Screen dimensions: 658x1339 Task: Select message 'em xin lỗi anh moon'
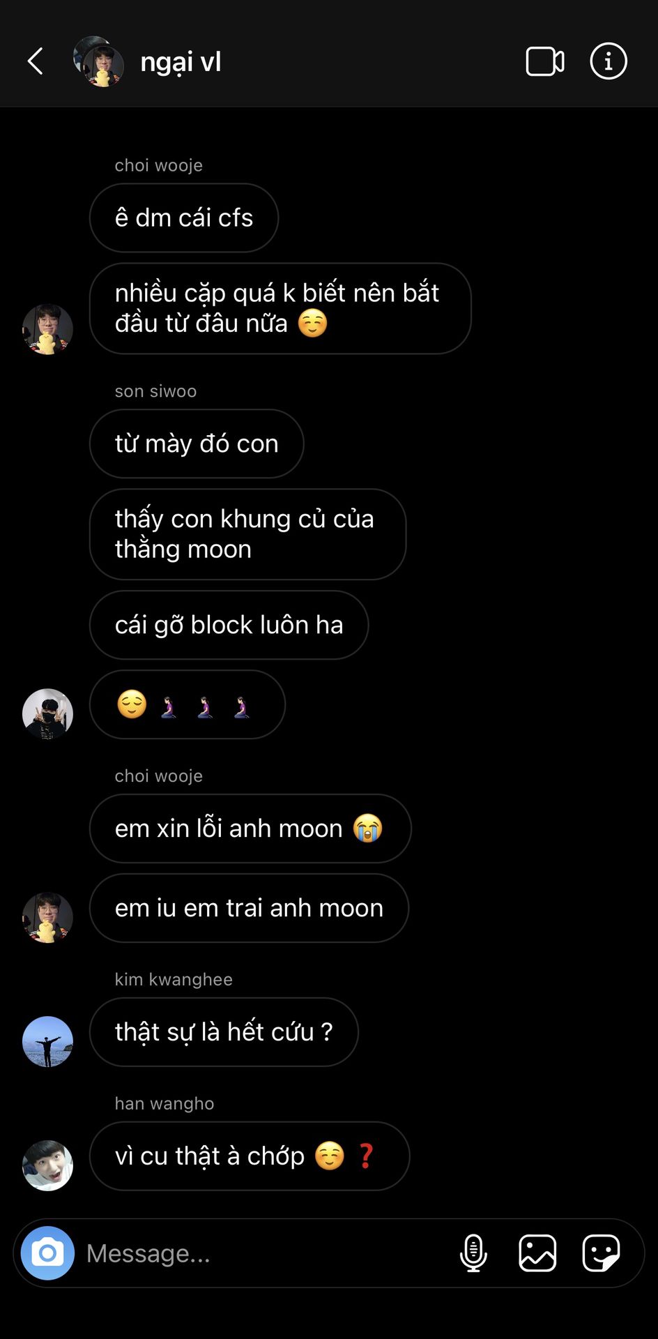(x=250, y=829)
